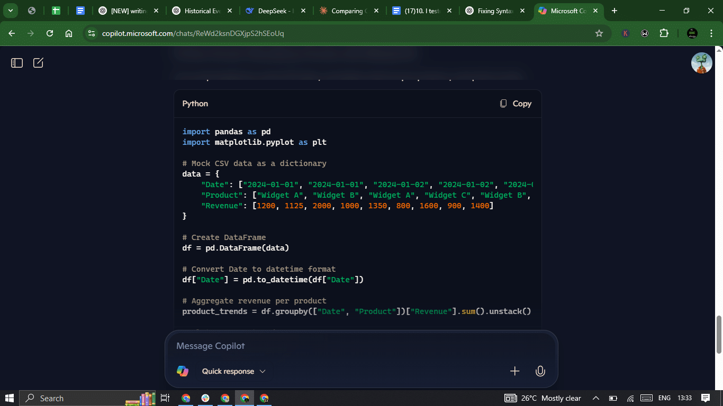Click the Copilot logo in message box
Viewport: 723px width, 406px height.
pyautogui.click(x=183, y=371)
